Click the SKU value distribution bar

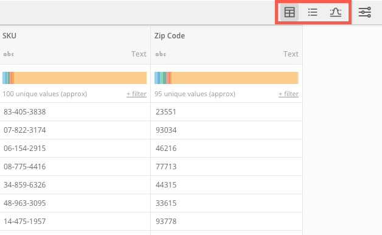pos(75,78)
